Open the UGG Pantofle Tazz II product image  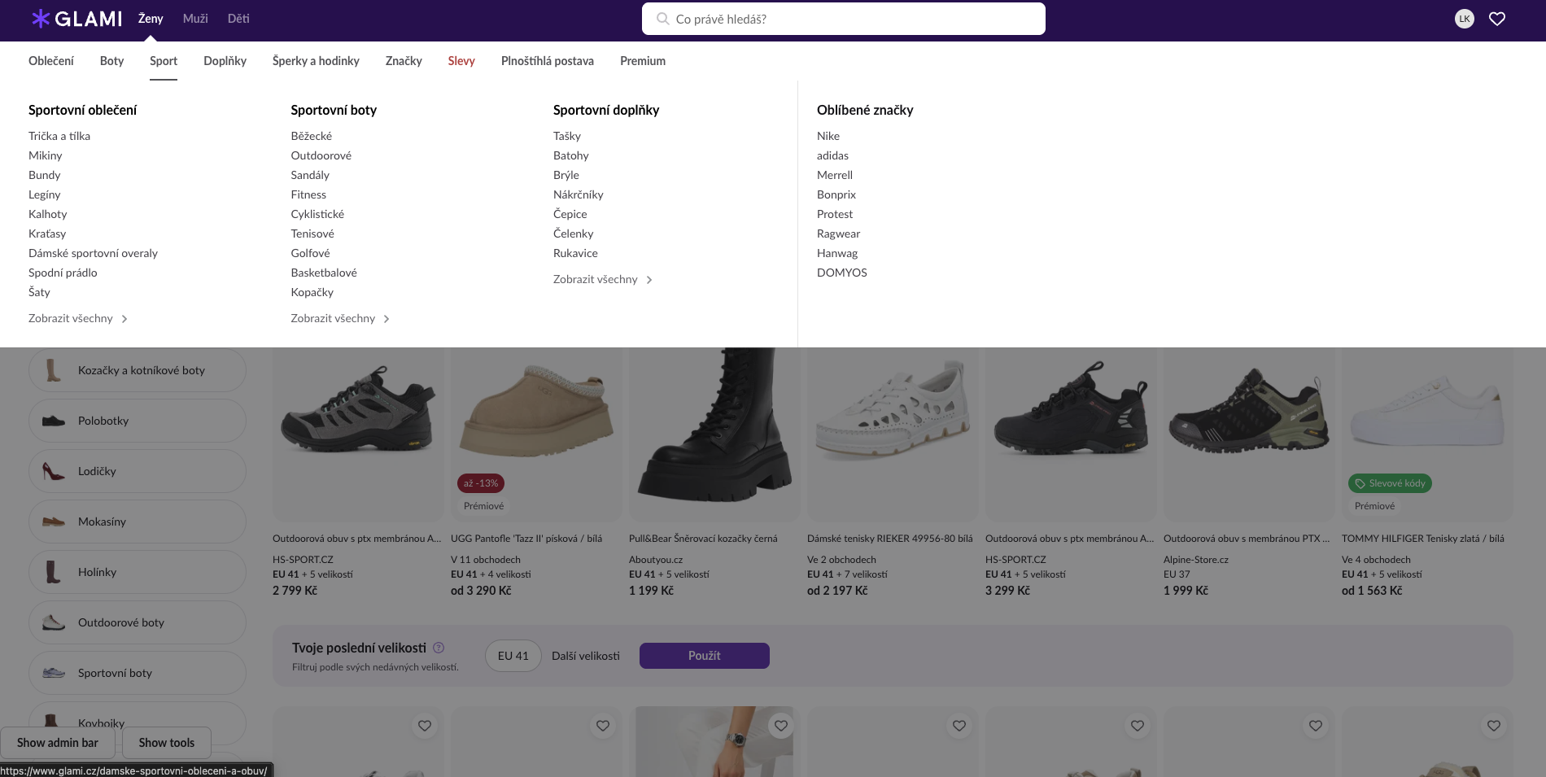(537, 434)
